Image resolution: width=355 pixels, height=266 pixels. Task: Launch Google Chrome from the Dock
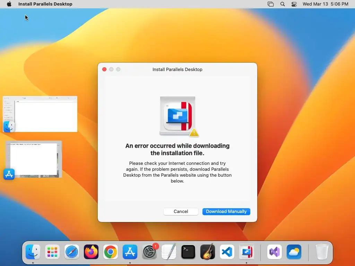click(111, 252)
